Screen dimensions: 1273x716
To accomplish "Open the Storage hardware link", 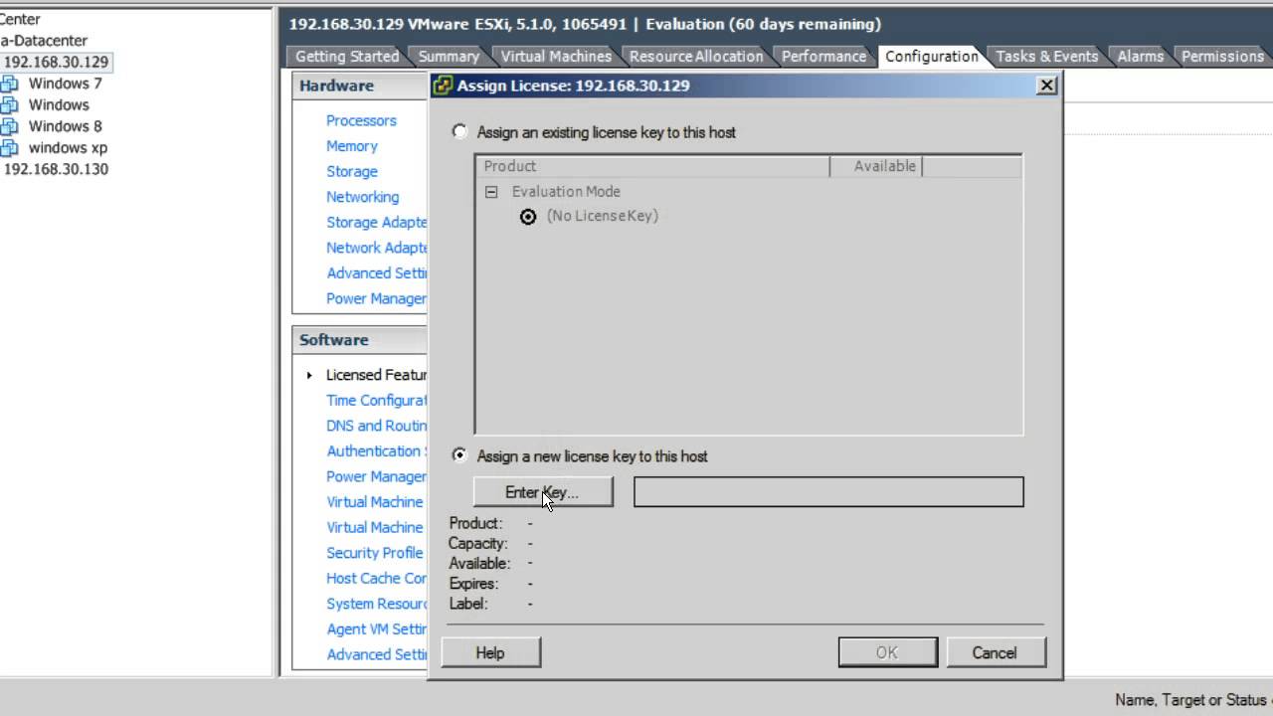I will [352, 172].
